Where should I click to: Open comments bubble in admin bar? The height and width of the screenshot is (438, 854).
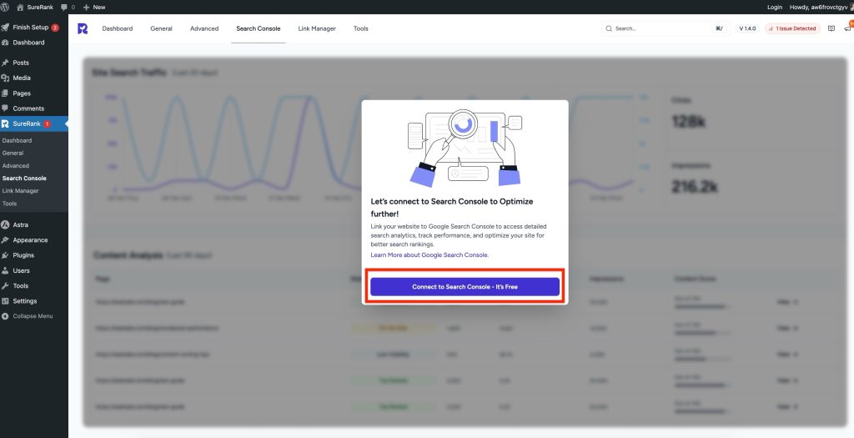coord(68,7)
